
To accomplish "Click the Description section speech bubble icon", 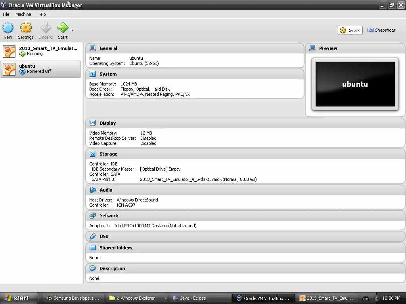I will (92, 268).
